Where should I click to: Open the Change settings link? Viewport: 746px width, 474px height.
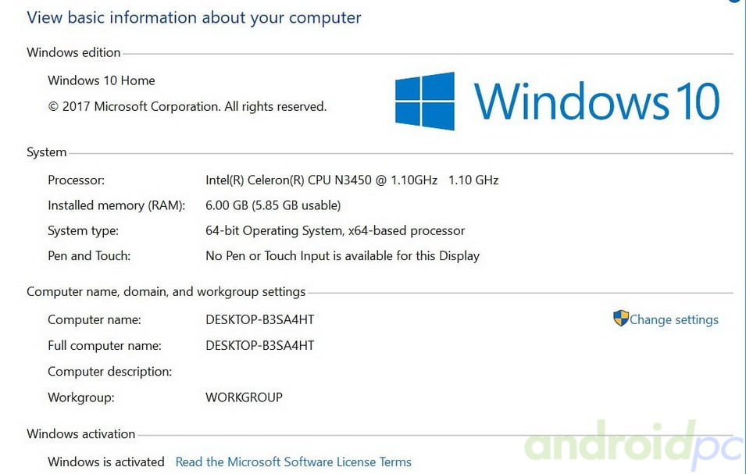[x=673, y=319]
